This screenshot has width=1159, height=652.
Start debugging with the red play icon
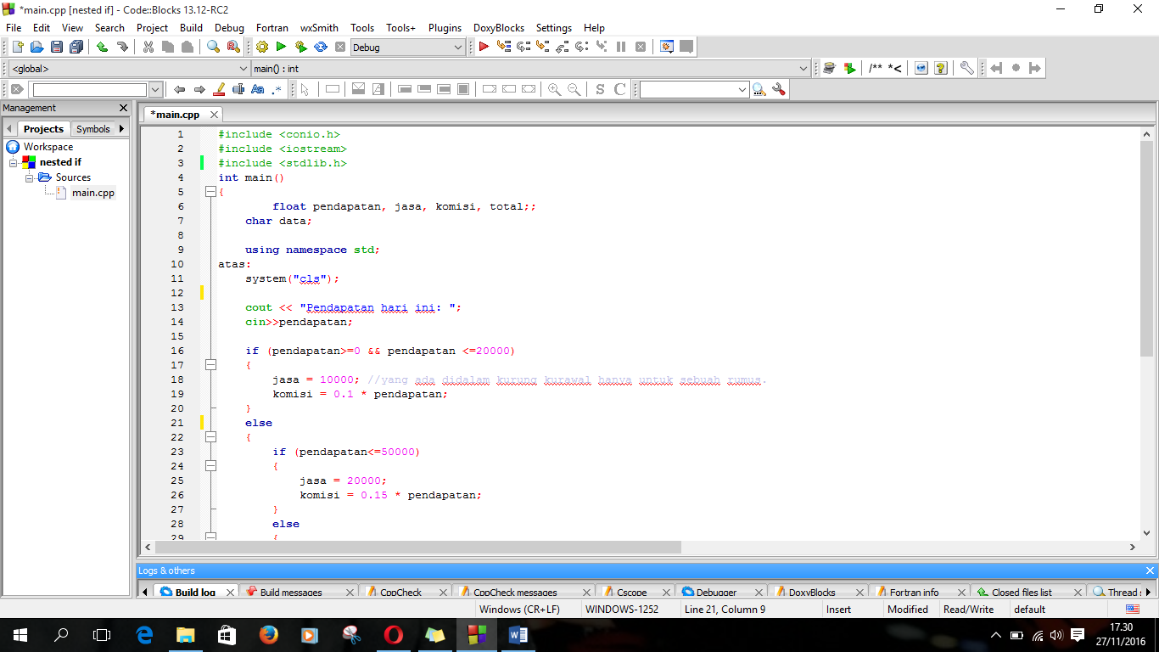pyautogui.click(x=484, y=48)
